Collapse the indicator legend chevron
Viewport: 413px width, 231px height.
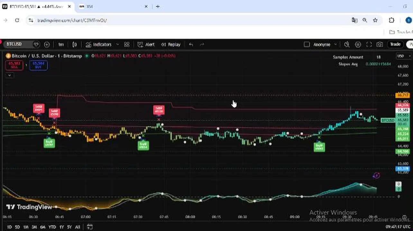(10, 75)
